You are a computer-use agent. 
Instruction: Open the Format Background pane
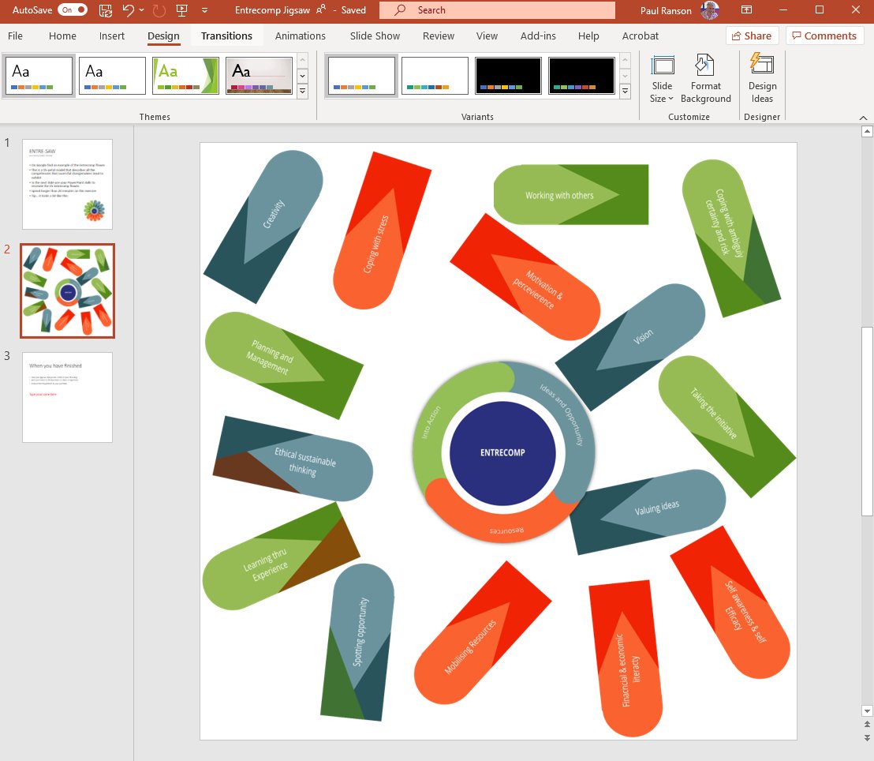pyautogui.click(x=705, y=77)
